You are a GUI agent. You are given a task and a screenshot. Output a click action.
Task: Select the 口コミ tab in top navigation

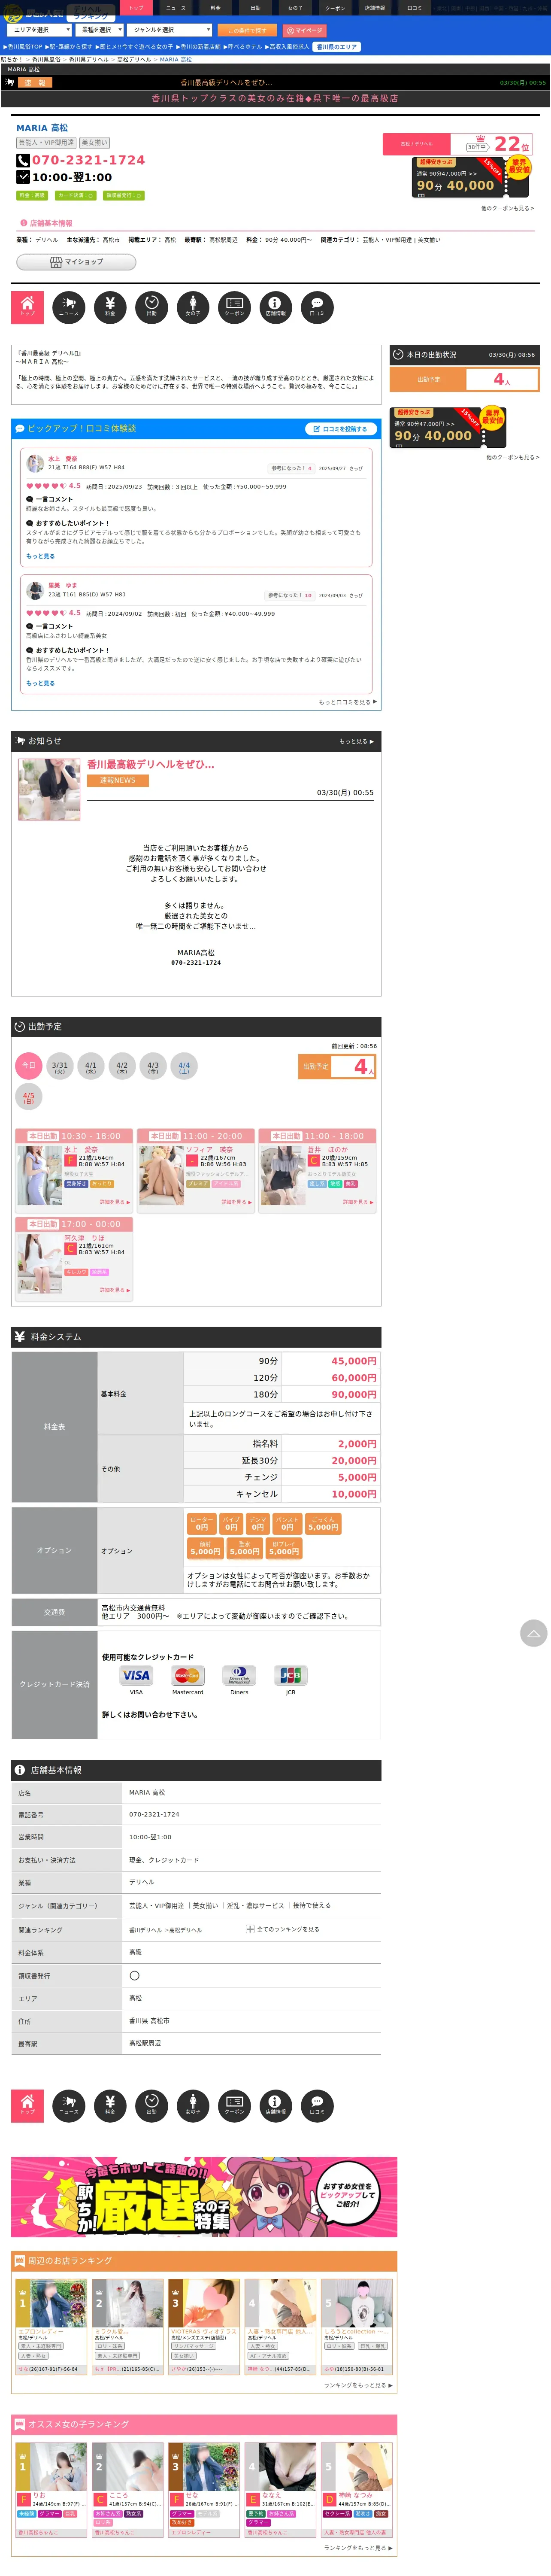(x=414, y=8)
